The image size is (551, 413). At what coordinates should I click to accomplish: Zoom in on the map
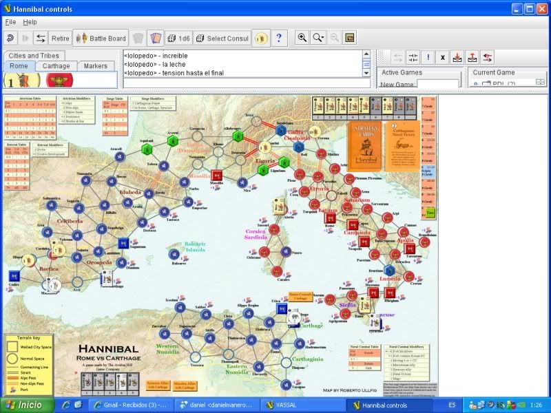(x=302, y=38)
